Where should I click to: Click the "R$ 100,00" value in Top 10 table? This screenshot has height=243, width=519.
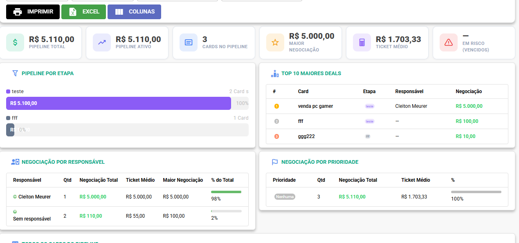point(467,121)
